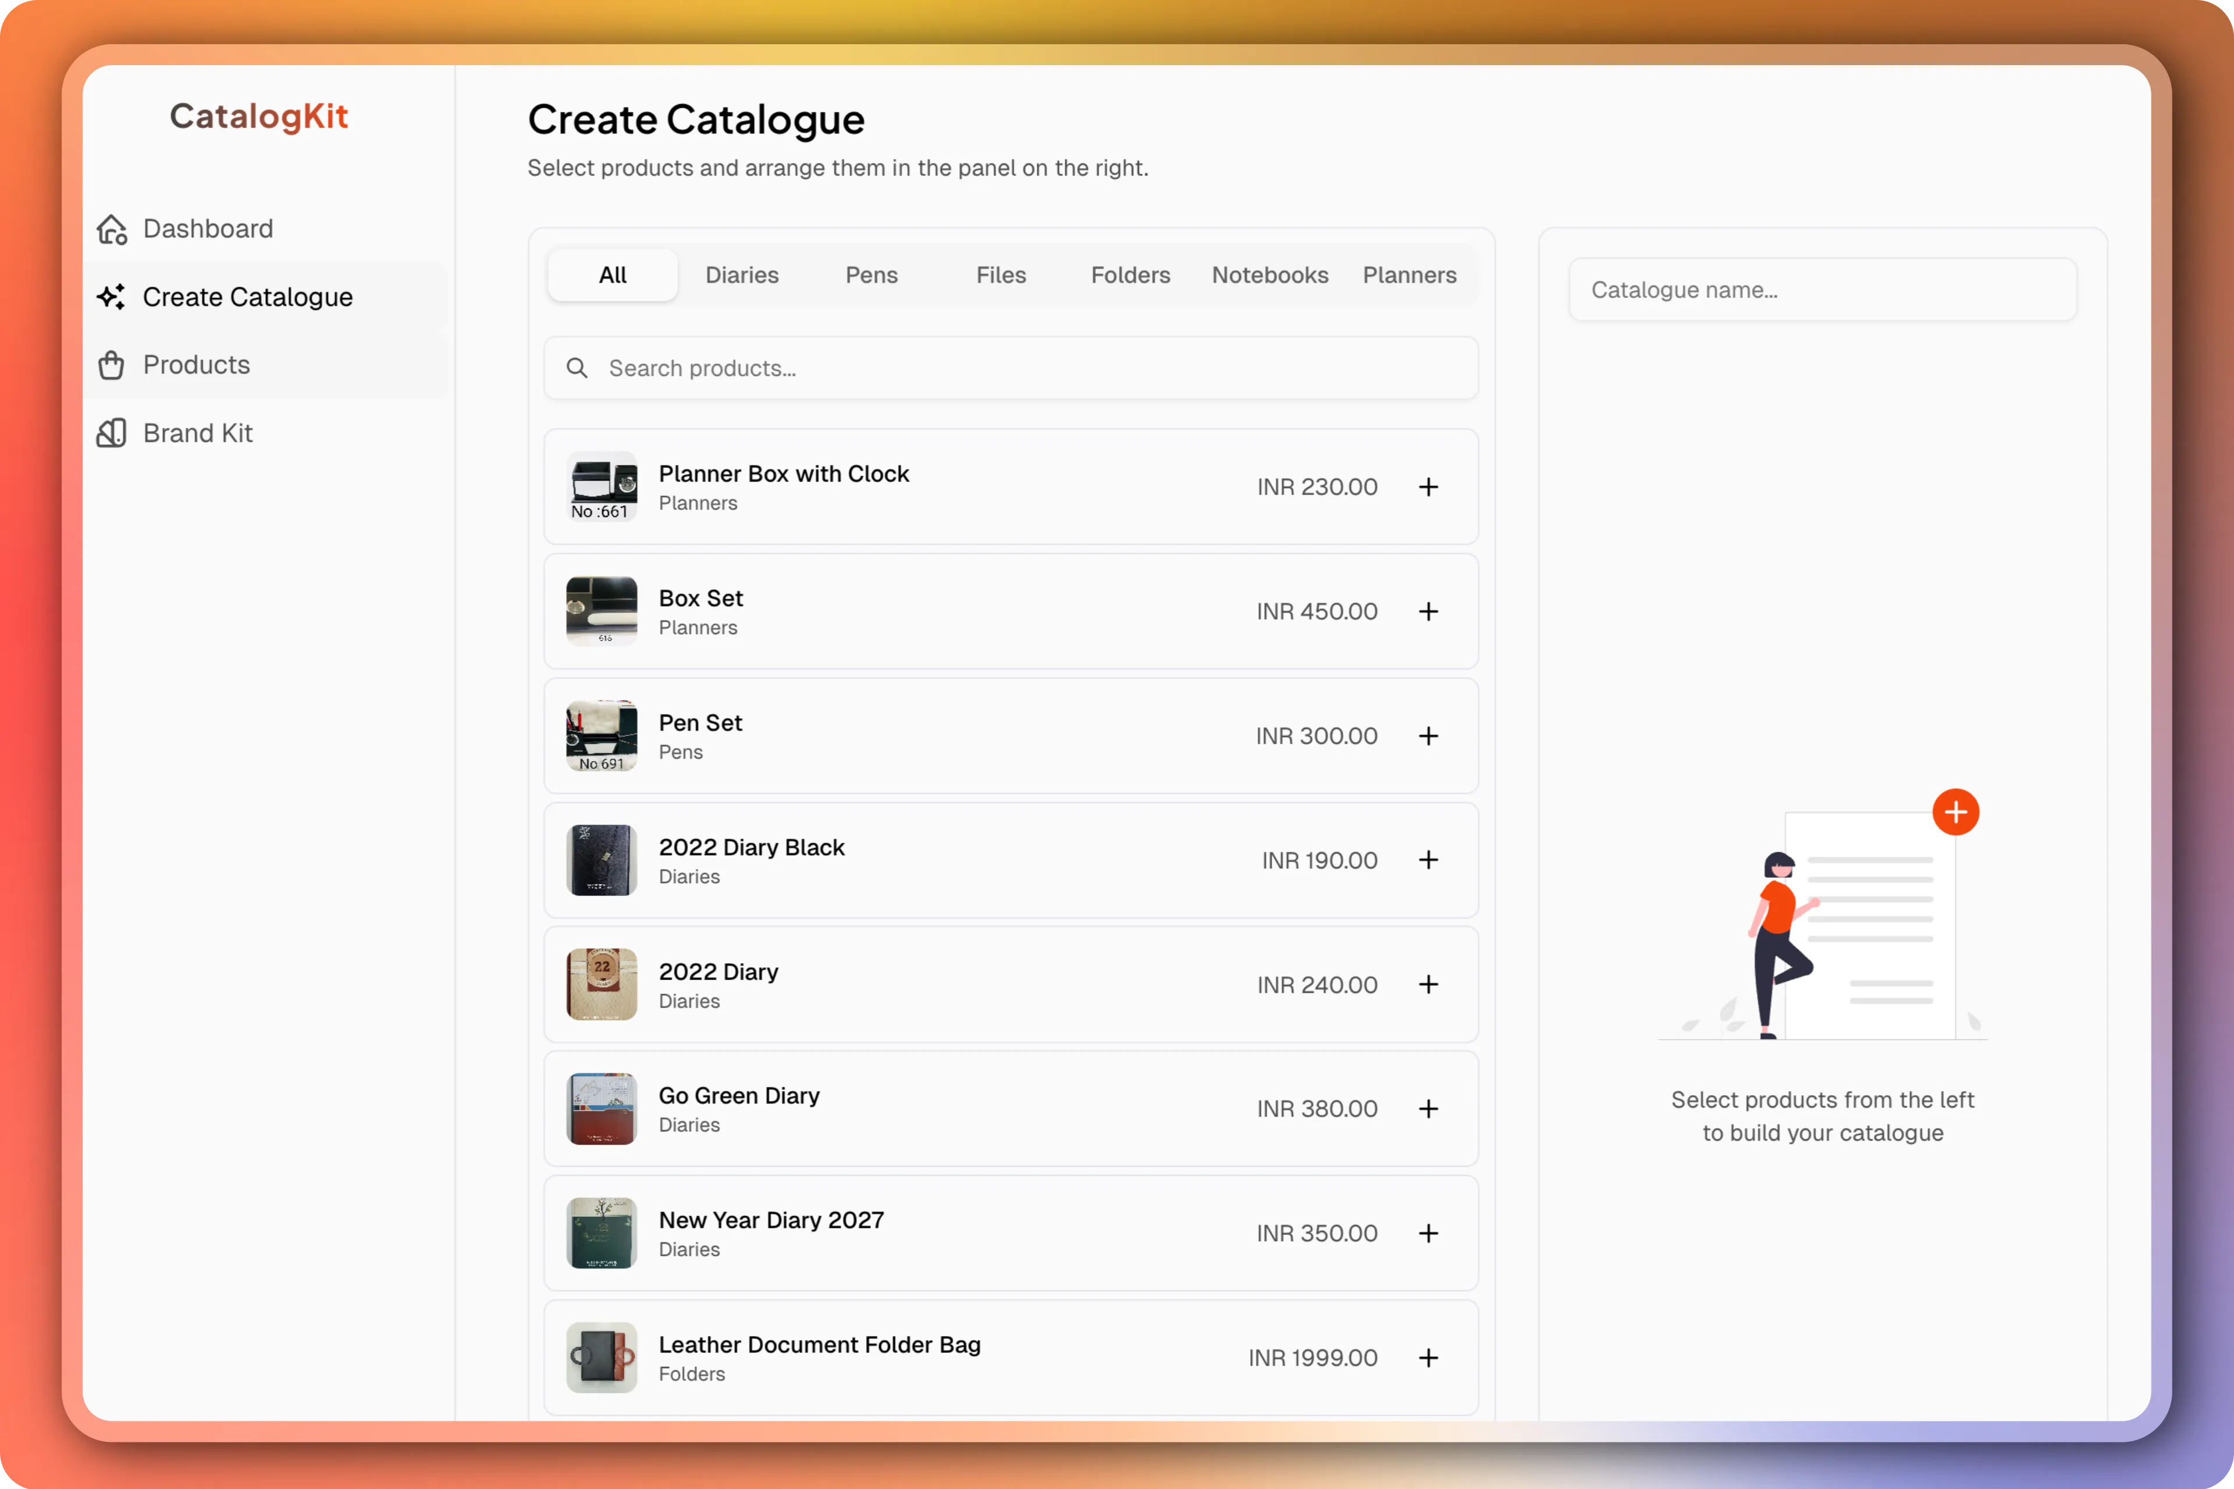The width and height of the screenshot is (2234, 1489).
Task: Click the Dashboard home icon
Action: (112, 229)
